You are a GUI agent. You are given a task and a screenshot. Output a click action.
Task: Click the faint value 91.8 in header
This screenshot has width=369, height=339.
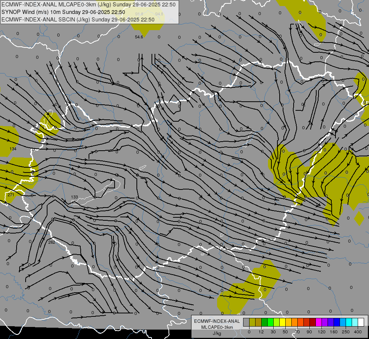[139, 14]
